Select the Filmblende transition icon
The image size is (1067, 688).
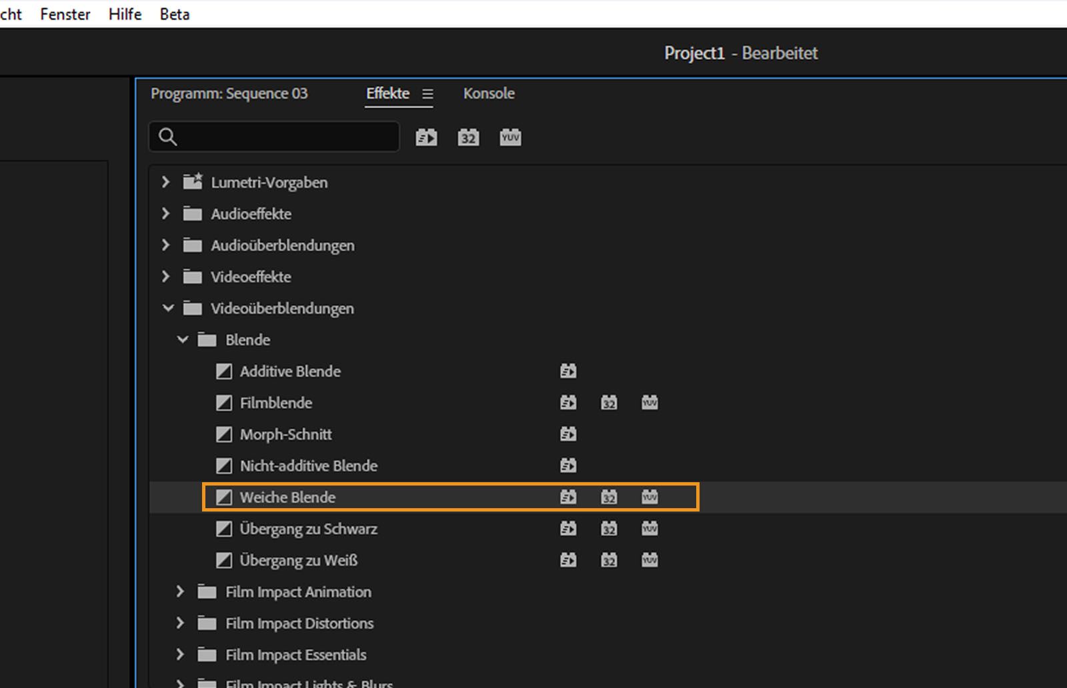pyautogui.click(x=224, y=403)
